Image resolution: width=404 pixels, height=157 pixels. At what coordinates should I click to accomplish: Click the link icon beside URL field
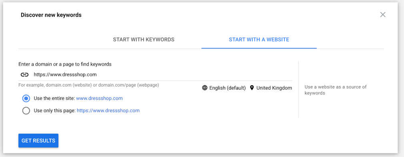[24, 75]
